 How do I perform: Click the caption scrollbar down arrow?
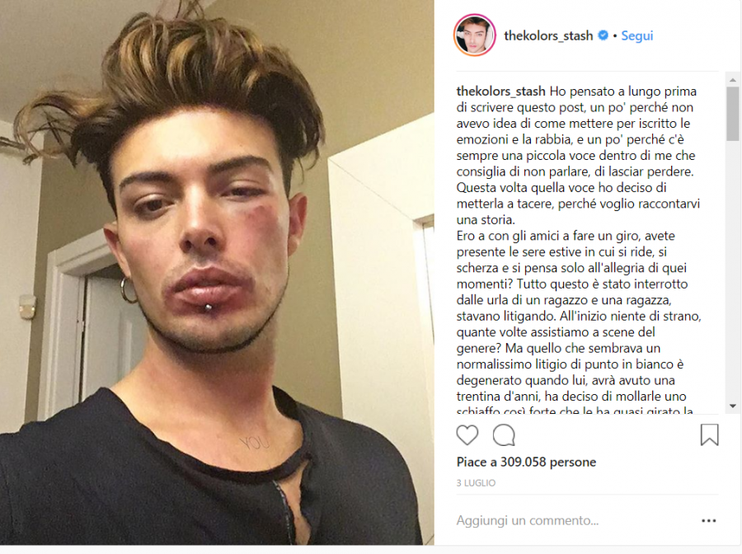(x=733, y=406)
